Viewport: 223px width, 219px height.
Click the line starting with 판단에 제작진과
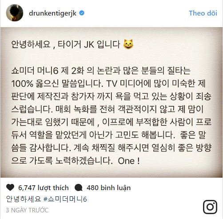(111, 96)
